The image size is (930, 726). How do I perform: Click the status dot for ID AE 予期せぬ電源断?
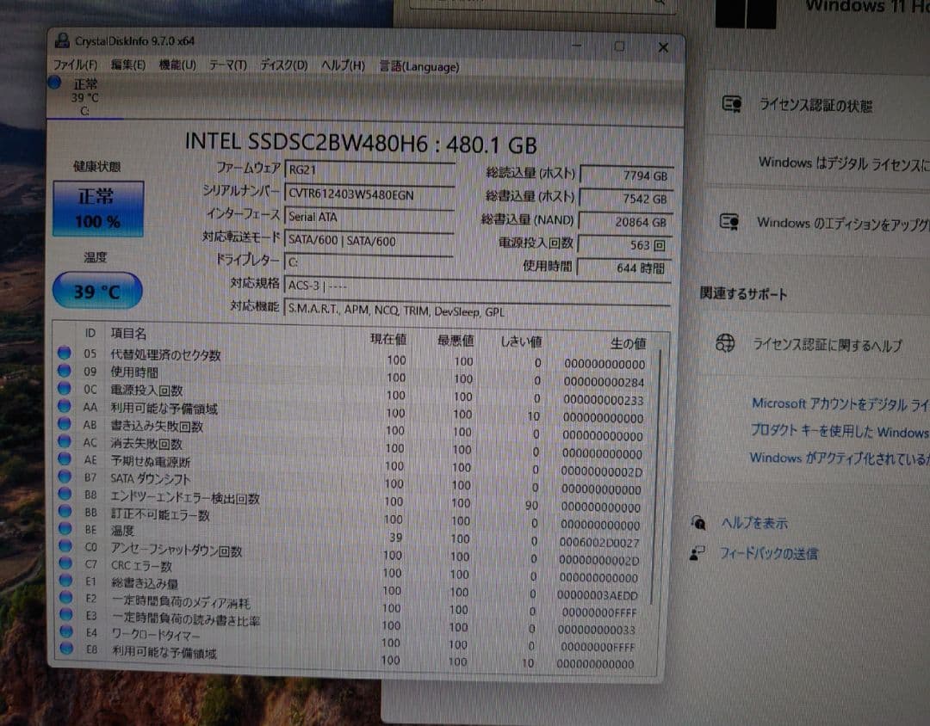click(x=64, y=459)
